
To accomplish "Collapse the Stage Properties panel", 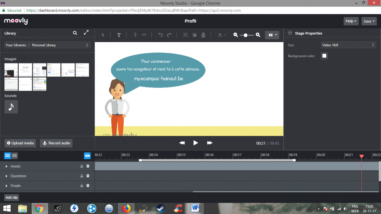I will point(290,33).
